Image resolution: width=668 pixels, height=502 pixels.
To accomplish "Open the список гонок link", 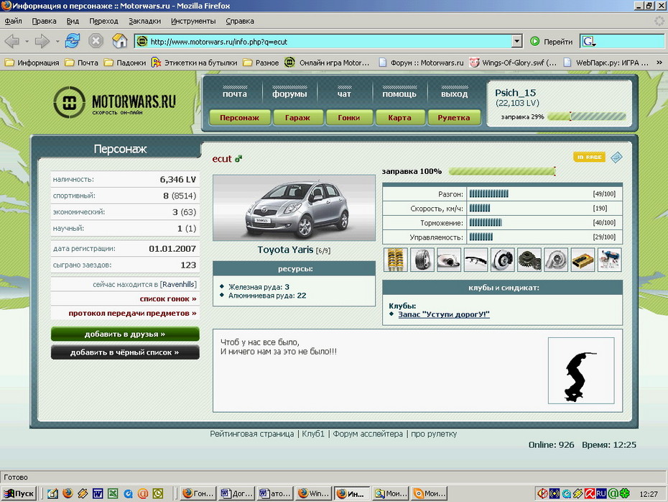I will pos(168,298).
